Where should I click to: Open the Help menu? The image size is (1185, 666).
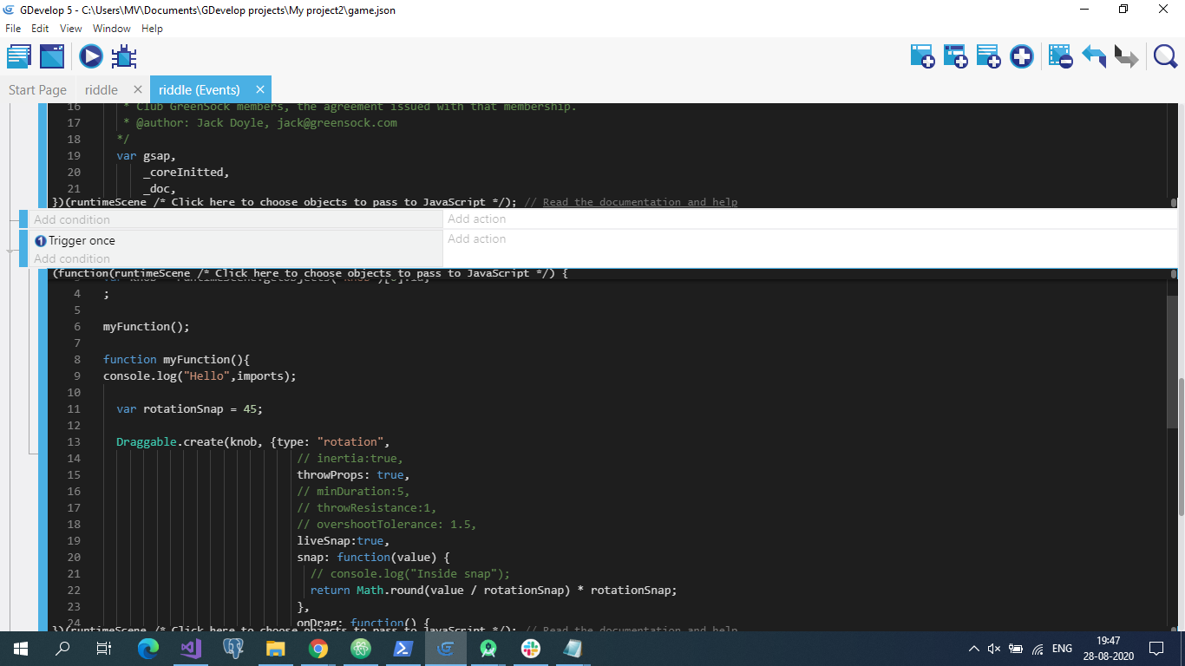pyautogui.click(x=152, y=29)
